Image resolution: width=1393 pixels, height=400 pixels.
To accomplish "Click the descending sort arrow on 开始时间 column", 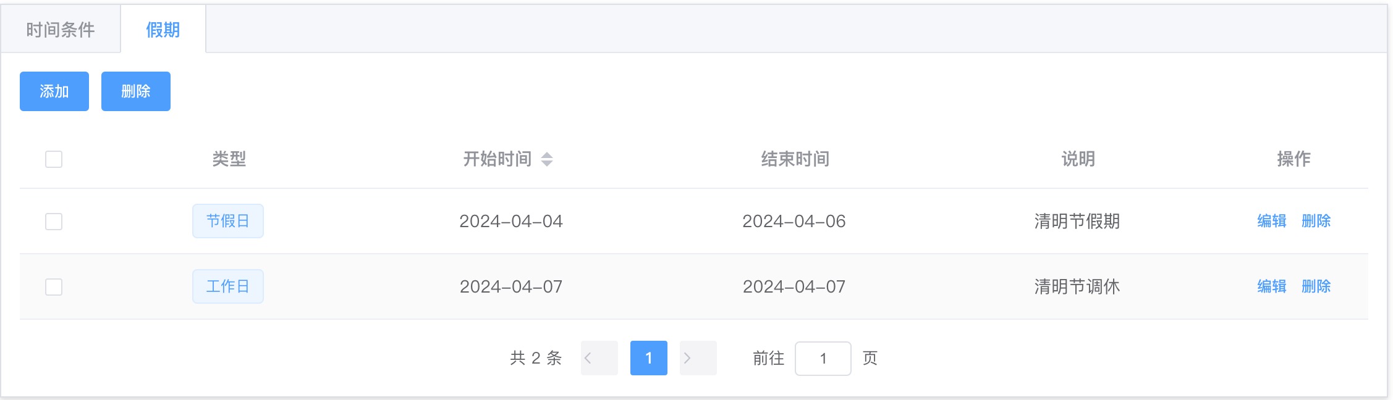I will tap(548, 163).
